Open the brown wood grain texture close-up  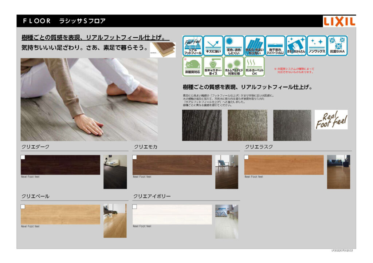click(x=247, y=125)
